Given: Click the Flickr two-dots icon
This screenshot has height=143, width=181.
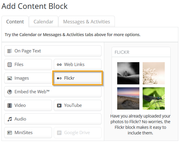Looking at the screenshot, I should click(x=59, y=78).
